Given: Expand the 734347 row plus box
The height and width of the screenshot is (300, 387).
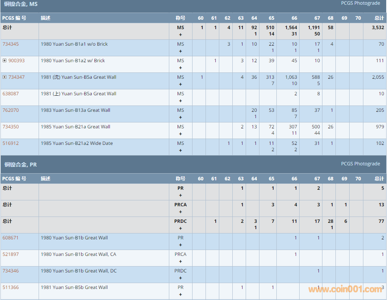Looking at the screenshot, I should (x=4, y=77).
